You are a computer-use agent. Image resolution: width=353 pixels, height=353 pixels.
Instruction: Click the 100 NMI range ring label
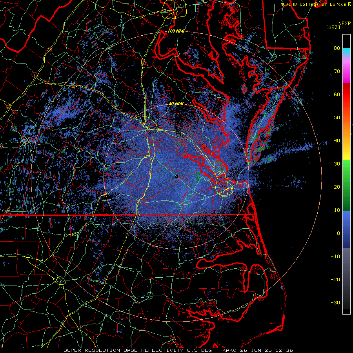tap(176, 31)
